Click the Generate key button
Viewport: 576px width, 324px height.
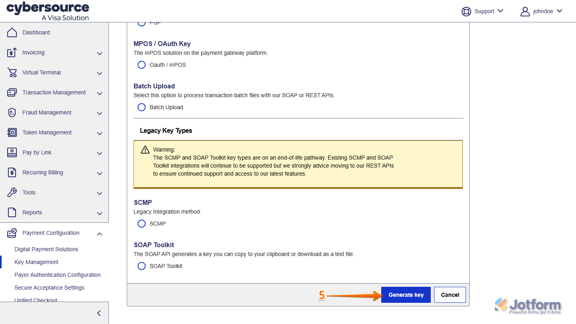click(406, 295)
